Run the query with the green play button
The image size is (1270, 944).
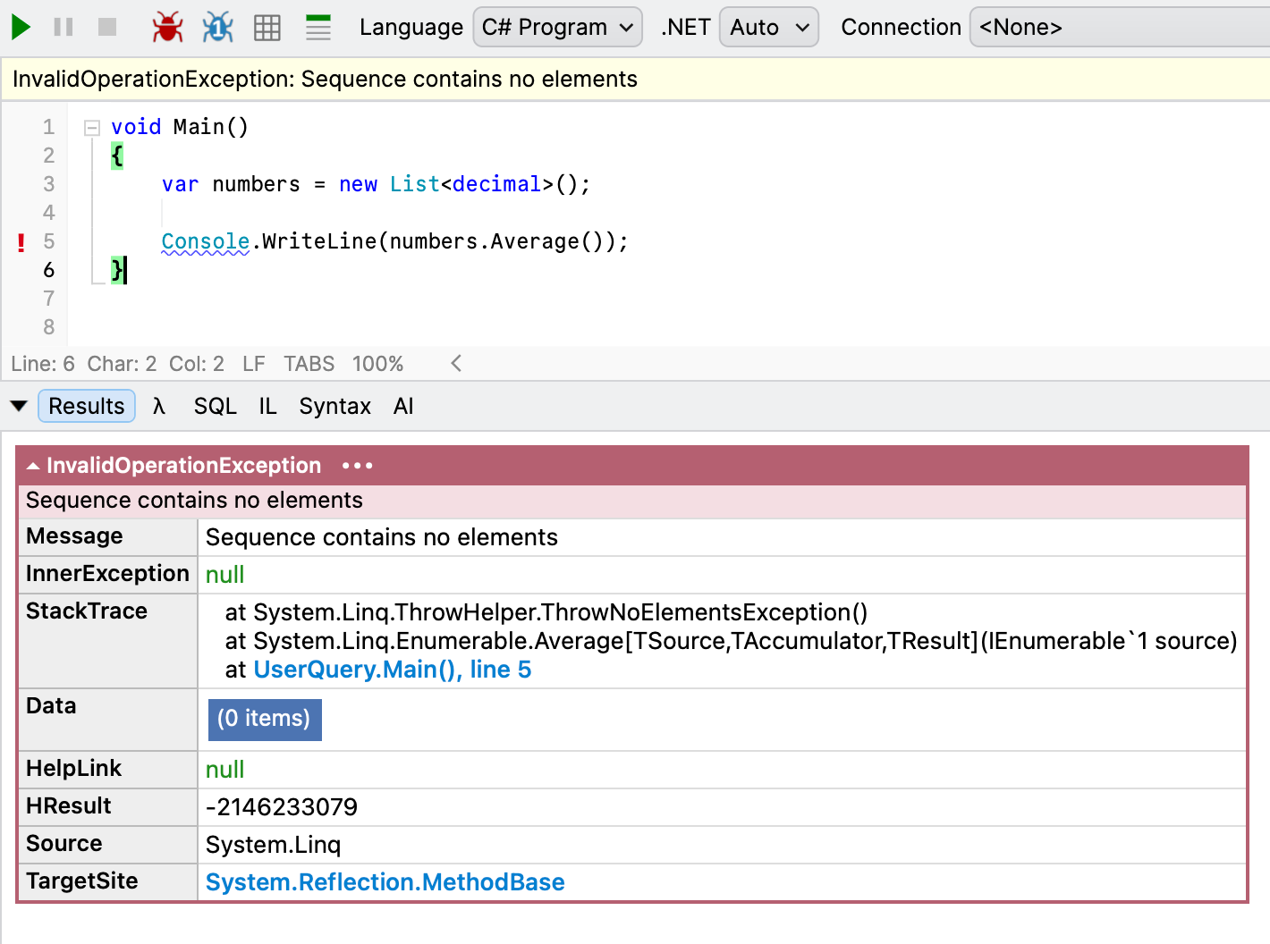point(21,27)
